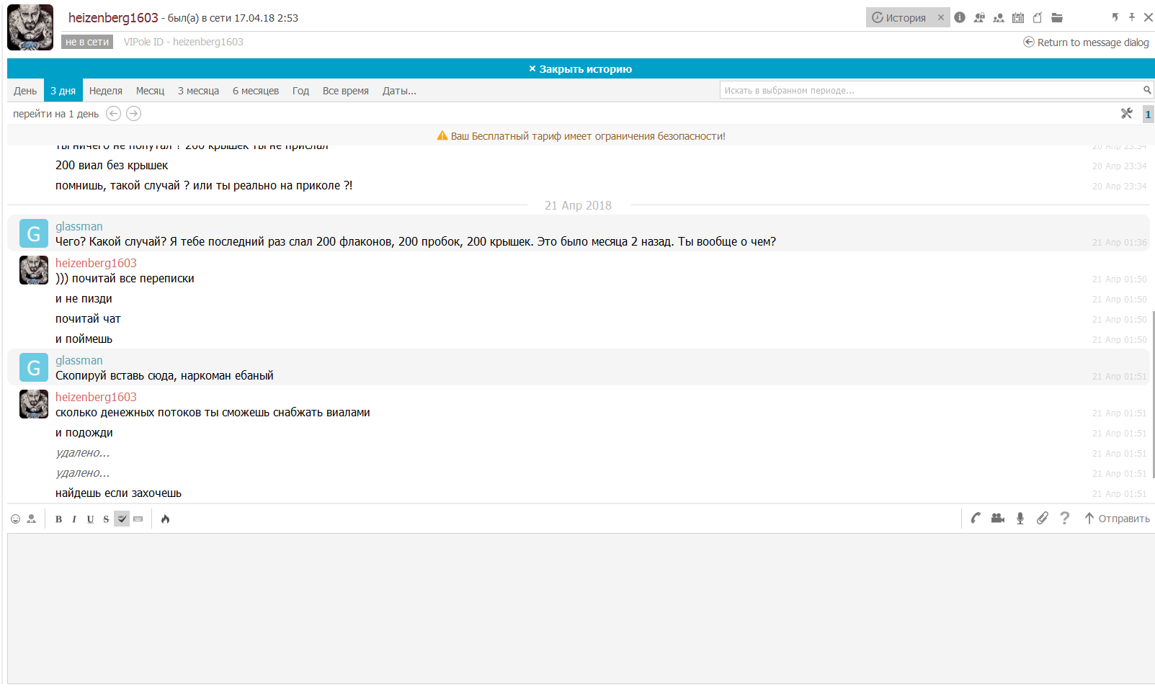This screenshot has height=690, width=1155.
Task: Open the Даты... custom date range picker
Action: pyautogui.click(x=399, y=91)
